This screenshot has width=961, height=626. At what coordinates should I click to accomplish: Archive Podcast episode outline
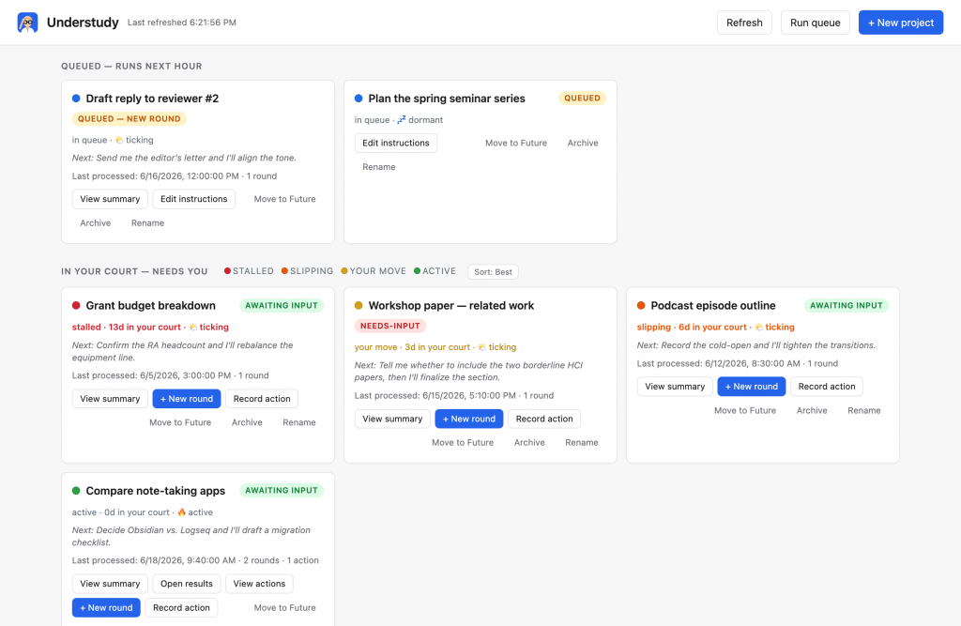812,410
